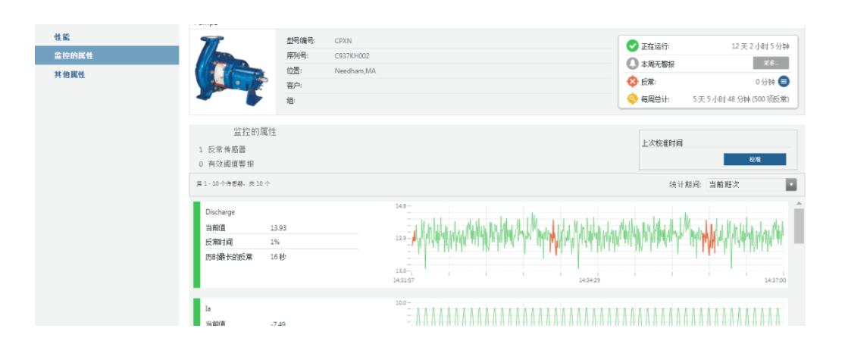848x341 pixels.
Task: Click the blue 校准 button
Action: point(755,159)
